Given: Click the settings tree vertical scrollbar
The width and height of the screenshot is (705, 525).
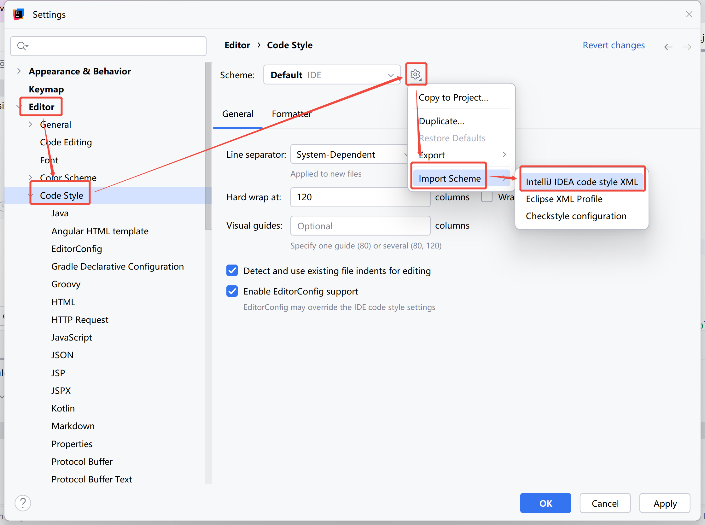Looking at the screenshot, I should pos(208,146).
